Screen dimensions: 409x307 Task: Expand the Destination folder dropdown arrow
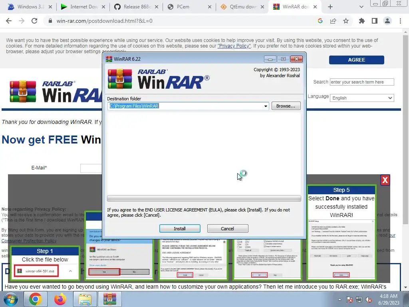[x=266, y=106]
